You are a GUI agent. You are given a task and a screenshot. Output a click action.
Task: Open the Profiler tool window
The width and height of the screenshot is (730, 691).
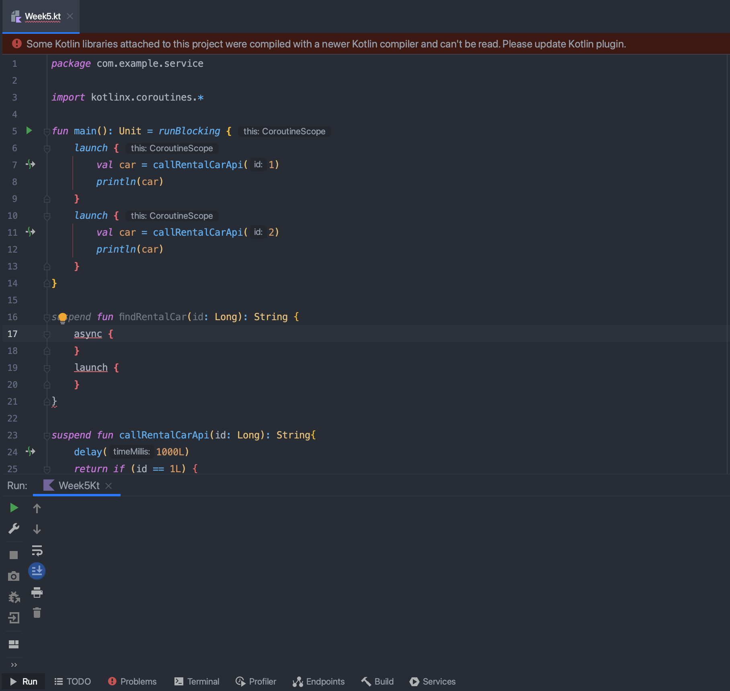coord(256,681)
